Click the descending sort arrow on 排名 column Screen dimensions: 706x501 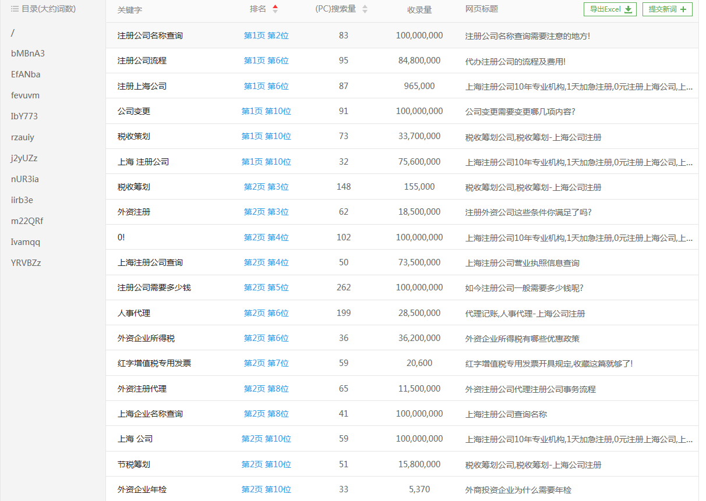[275, 10]
